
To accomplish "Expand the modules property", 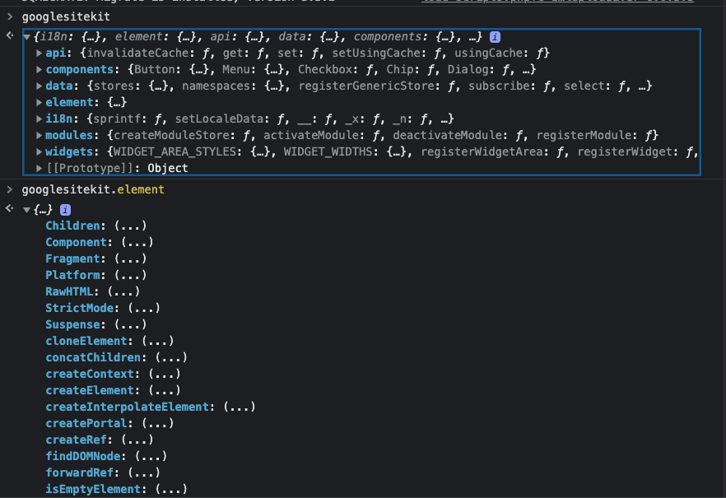I will (38, 135).
